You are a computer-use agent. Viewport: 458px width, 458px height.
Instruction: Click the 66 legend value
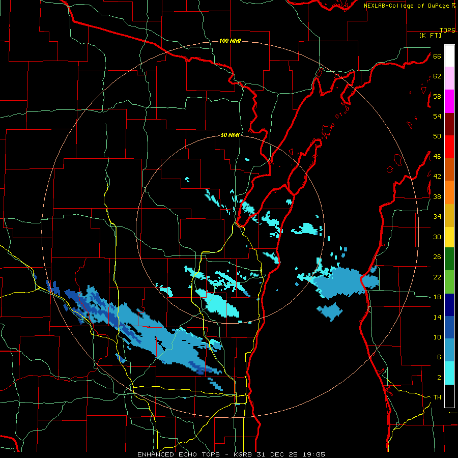coord(437,56)
